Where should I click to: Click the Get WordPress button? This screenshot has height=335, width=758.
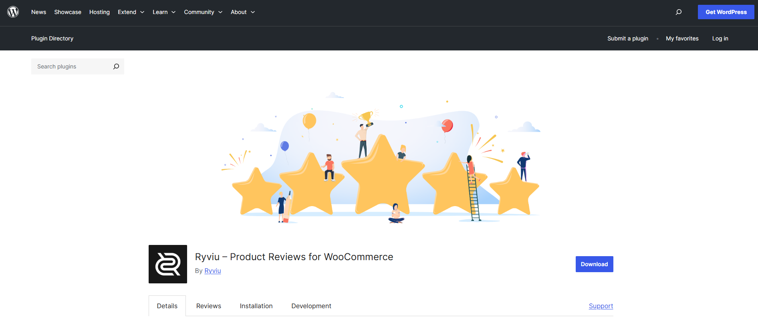[726, 12]
